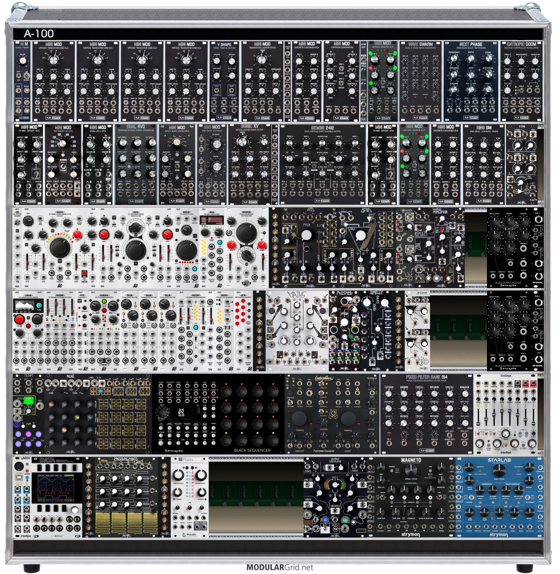Select the Entropic Doom noisillator module
The height and width of the screenshot is (574, 560).
[x=521, y=81]
